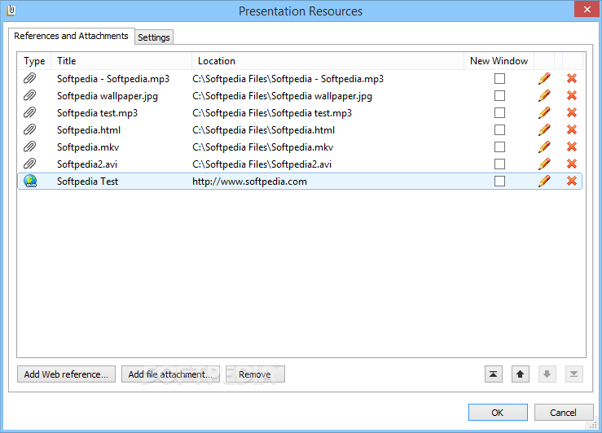Tick New Window box on the Softpedia.html row

499,130
